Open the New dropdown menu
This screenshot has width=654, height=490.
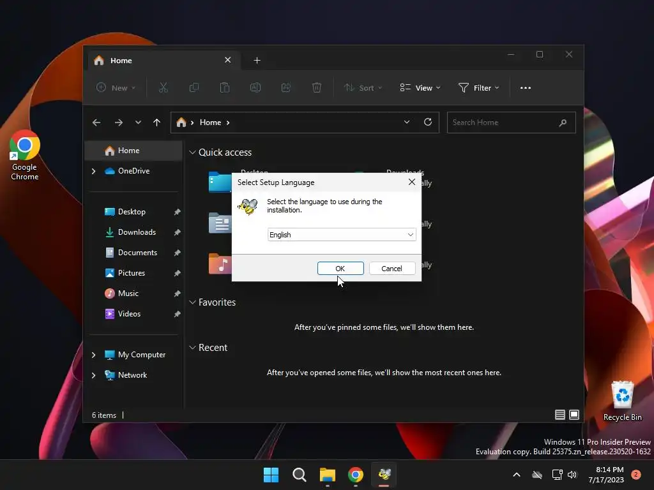tap(116, 87)
